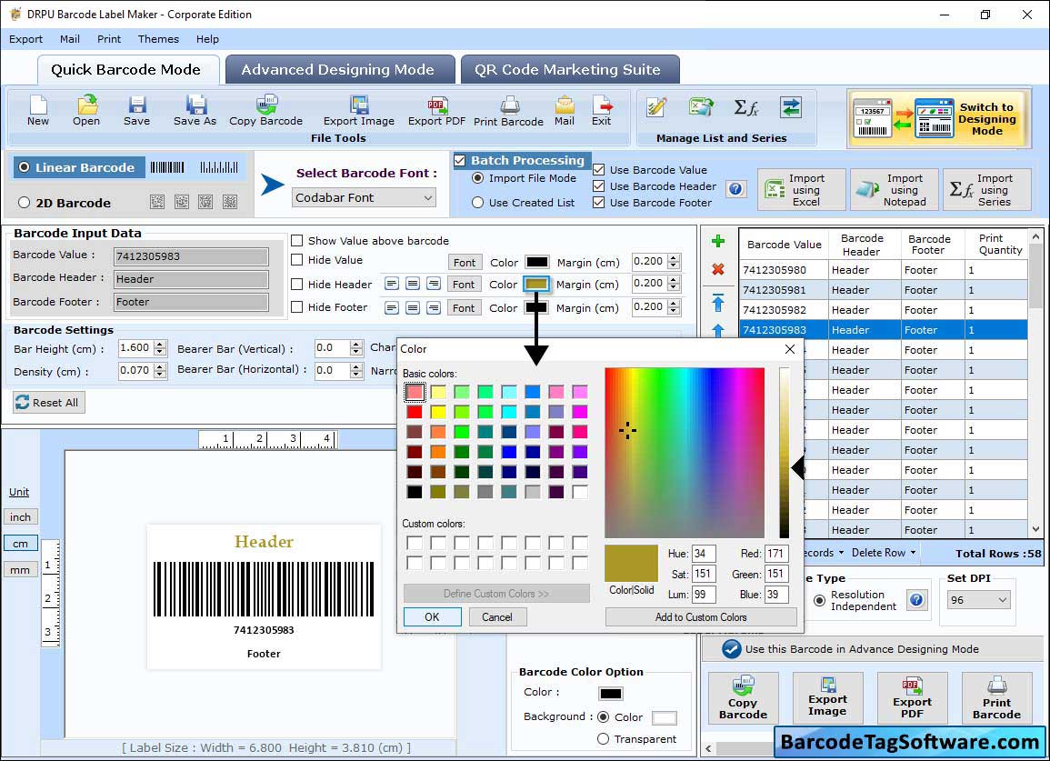The image size is (1050, 761).
Task: Select Import File Mode radio button
Action: 477,178
